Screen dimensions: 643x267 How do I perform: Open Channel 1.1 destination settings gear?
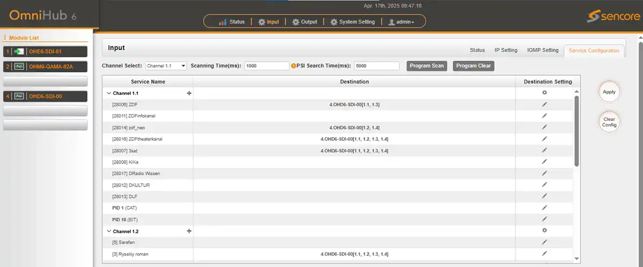(544, 93)
